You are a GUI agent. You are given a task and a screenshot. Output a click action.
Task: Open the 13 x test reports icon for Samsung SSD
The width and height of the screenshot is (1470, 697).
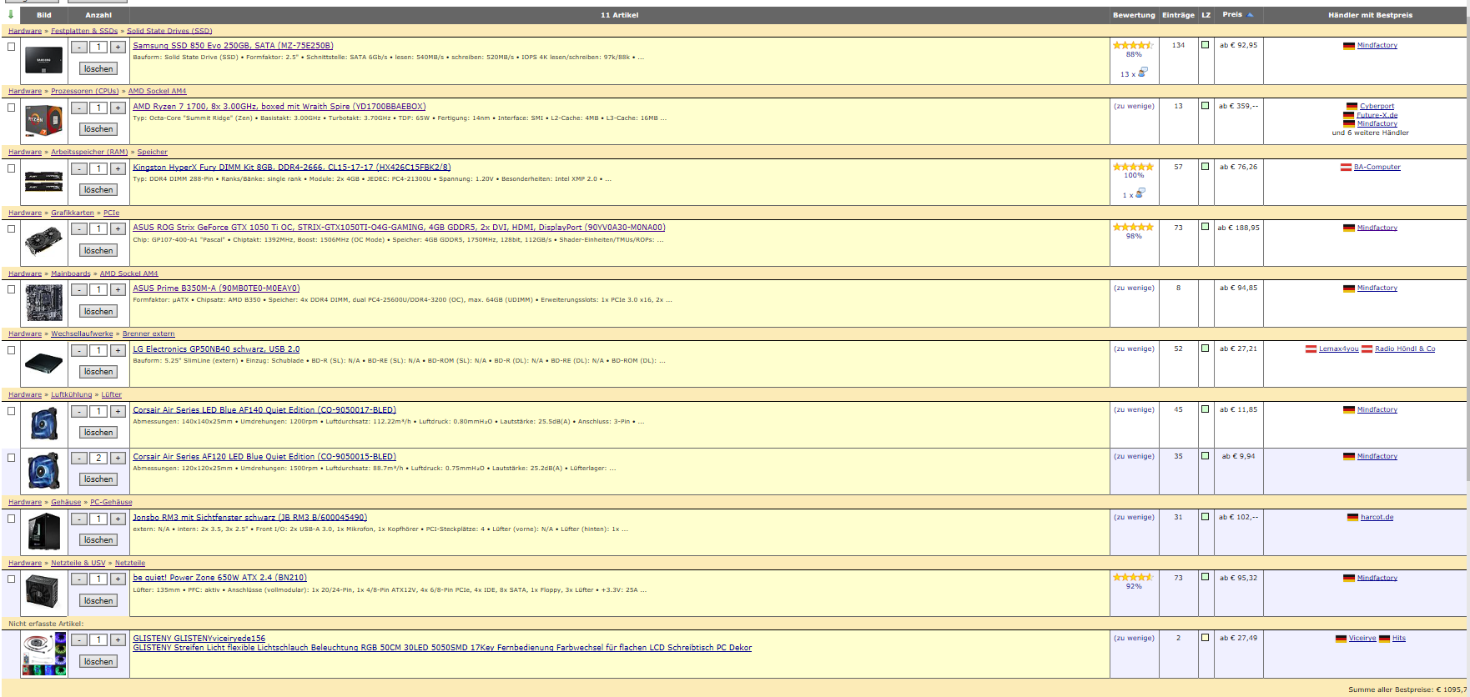(x=1142, y=73)
